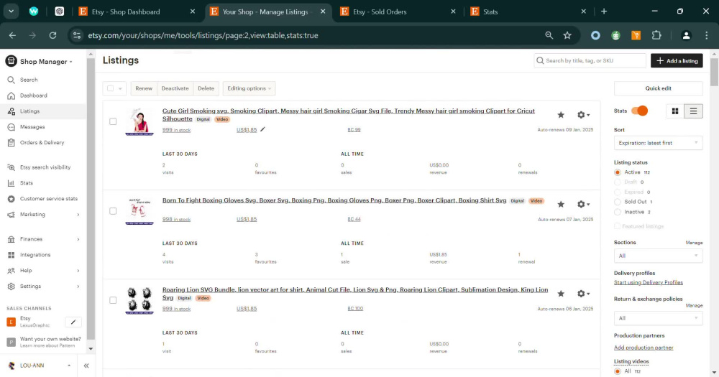Image resolution: width=719 pixels, height=377 pixels.
Task: Open gear menu for Roaring Lion SVG listing
Action: pos(583,294)
